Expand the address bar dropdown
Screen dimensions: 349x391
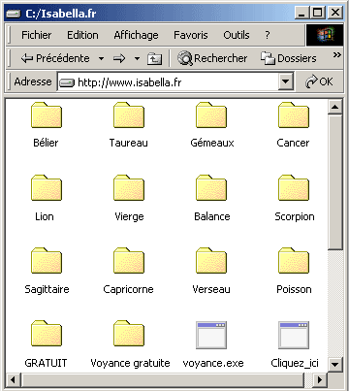pos(286,81)
